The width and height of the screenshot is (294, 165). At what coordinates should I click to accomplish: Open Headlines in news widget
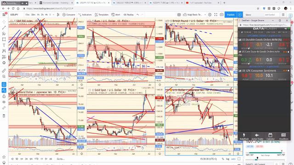click(x=283, y=137)
